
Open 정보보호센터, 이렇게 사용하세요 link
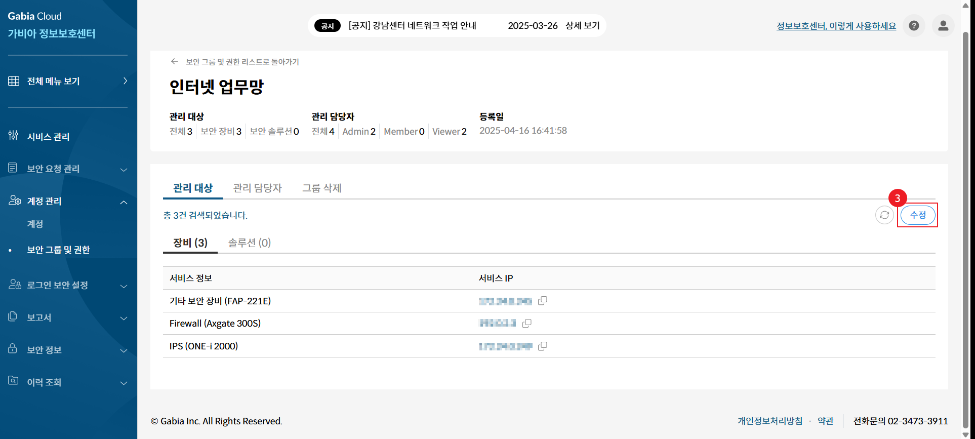point(836,26)
